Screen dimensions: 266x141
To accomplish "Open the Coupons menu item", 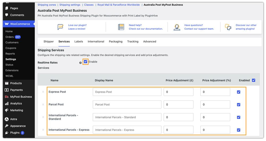I will pyautogui.click(x=11, y=48).
